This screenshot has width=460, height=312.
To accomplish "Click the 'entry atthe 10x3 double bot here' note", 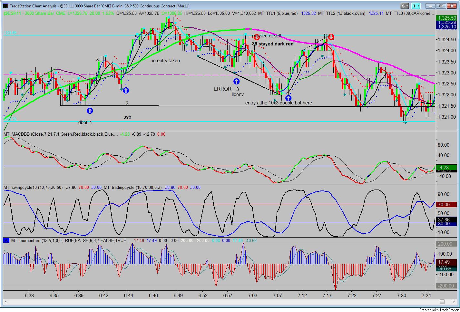I will pyautogui.click(x=279, y=103).
